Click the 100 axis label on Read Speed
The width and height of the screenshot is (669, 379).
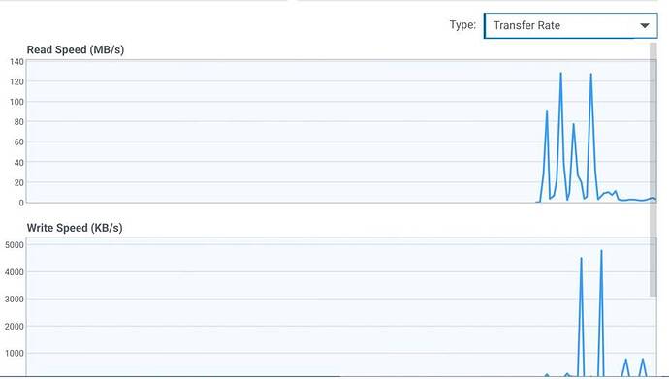16,102
